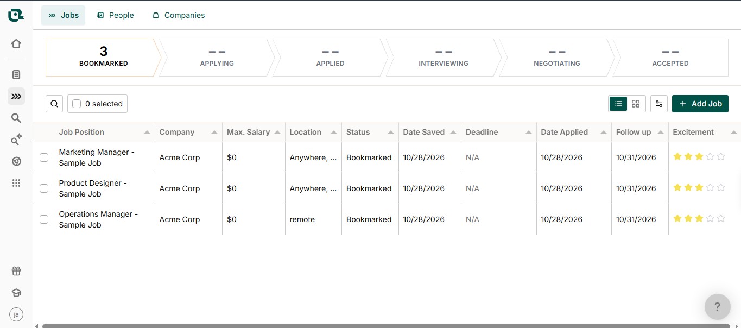Switch to grid view
741x328 pixels.
pos(636,104)
